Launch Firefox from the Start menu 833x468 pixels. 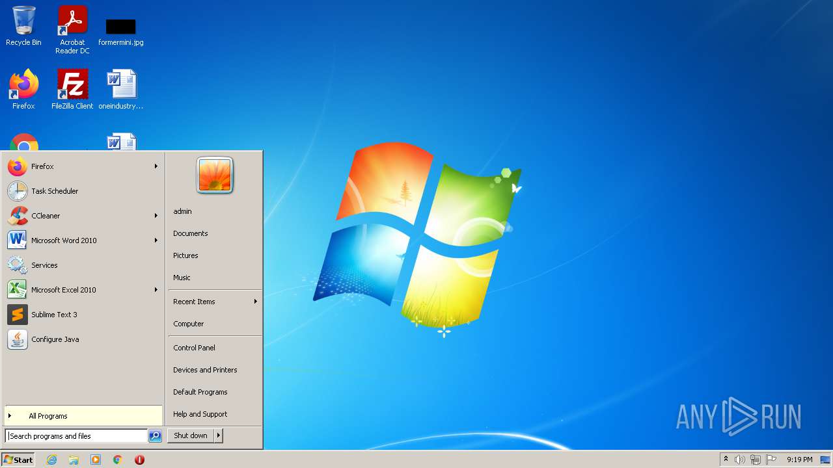coord(83,166)
